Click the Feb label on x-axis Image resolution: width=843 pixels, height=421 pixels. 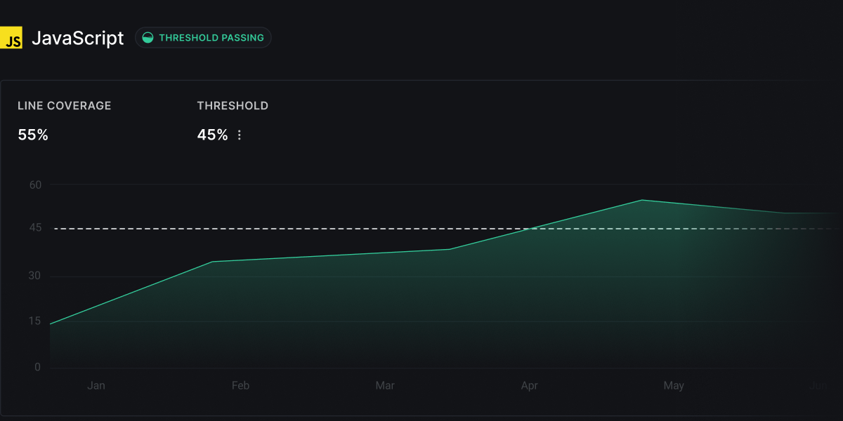[240, 385]
